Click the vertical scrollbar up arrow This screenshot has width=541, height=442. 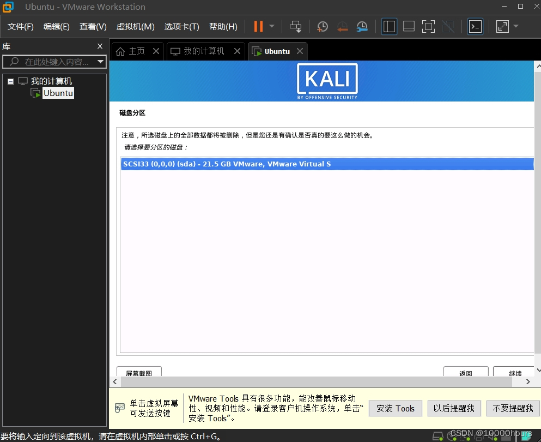click(x=538, y=65)
